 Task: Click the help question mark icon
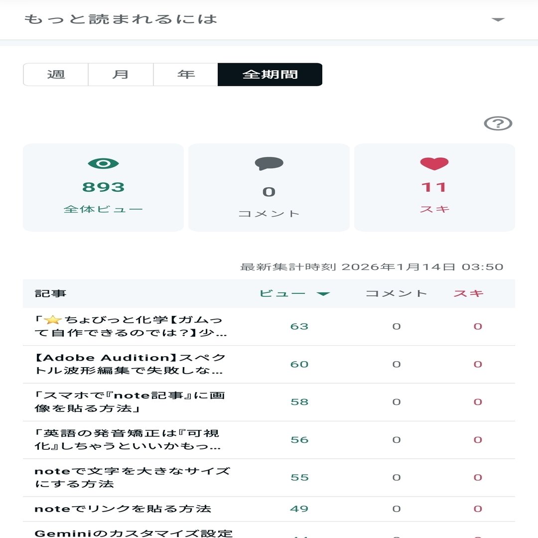pos(498,124)
